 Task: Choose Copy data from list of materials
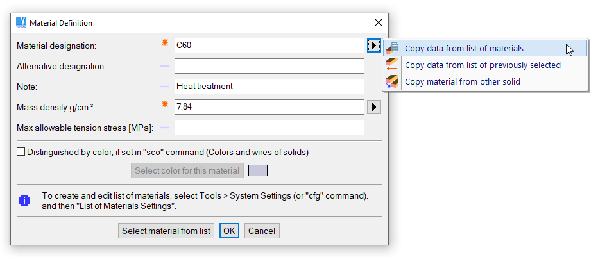click(x=464, y=48)
